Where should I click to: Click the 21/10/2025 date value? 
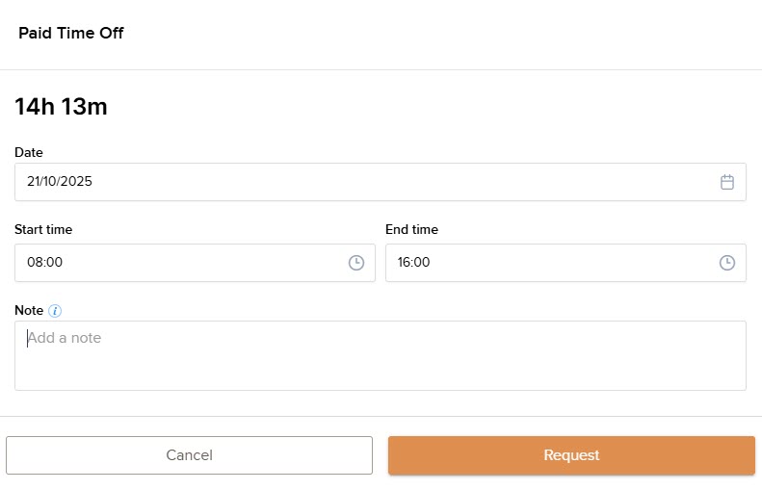pos(60,182)
